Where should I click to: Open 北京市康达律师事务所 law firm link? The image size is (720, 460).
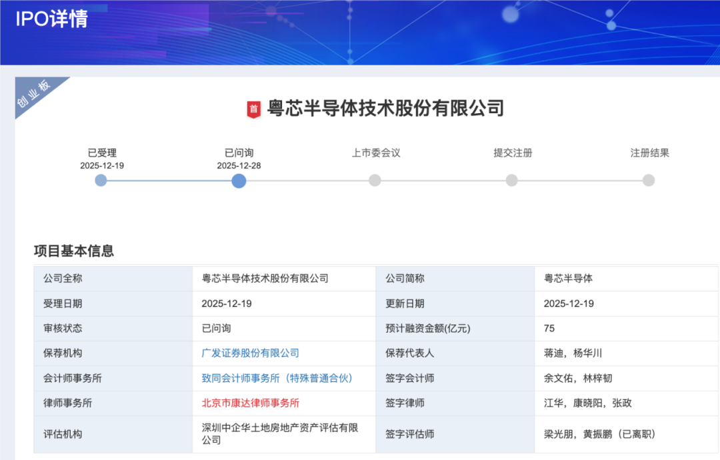click(x=250, y=403)
